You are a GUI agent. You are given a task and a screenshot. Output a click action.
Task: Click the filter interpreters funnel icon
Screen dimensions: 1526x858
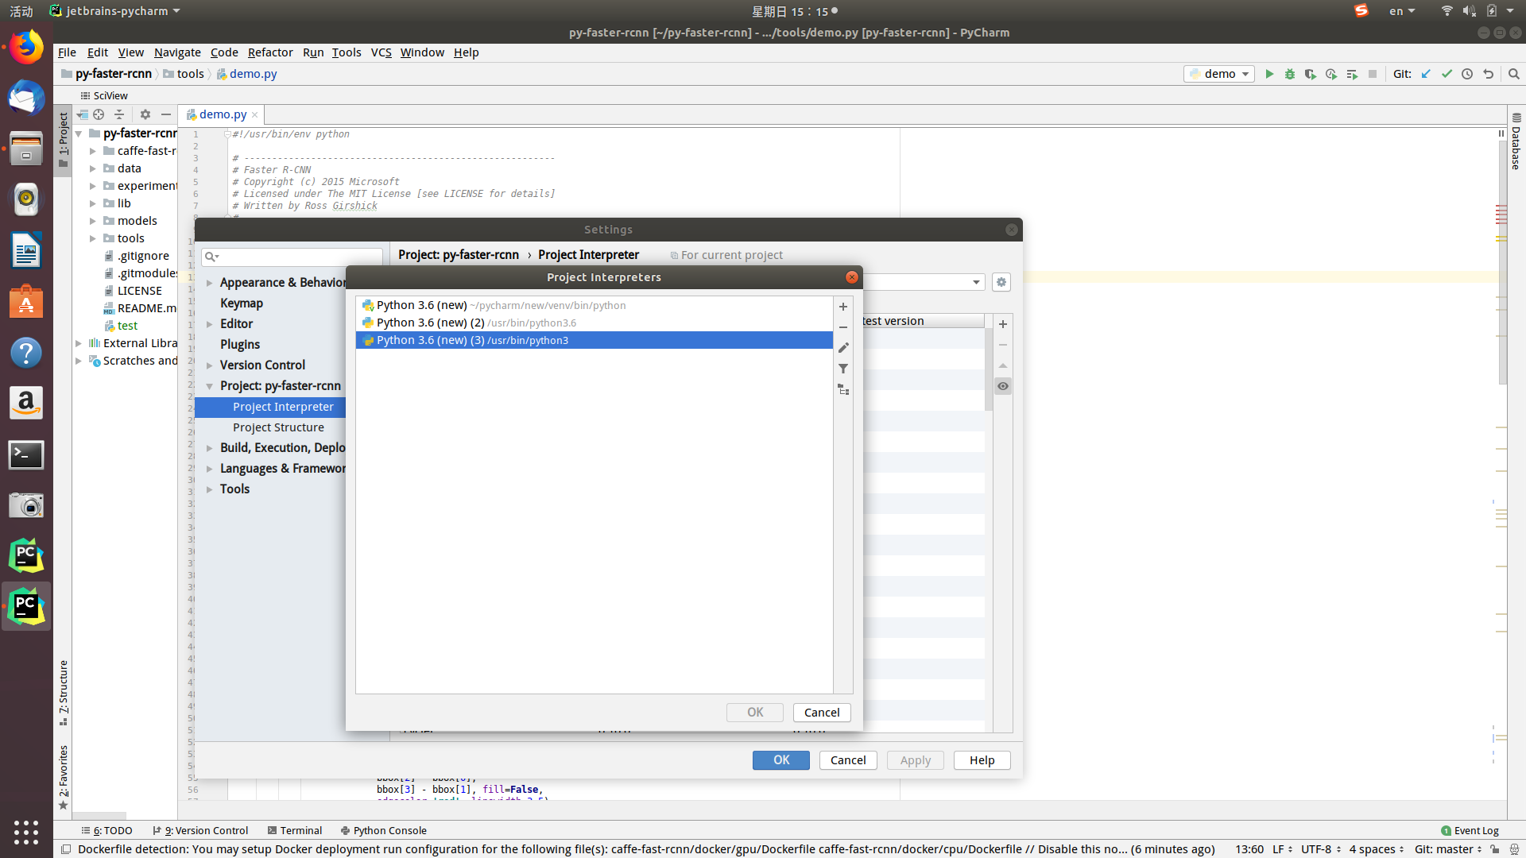tap(843, 369)
